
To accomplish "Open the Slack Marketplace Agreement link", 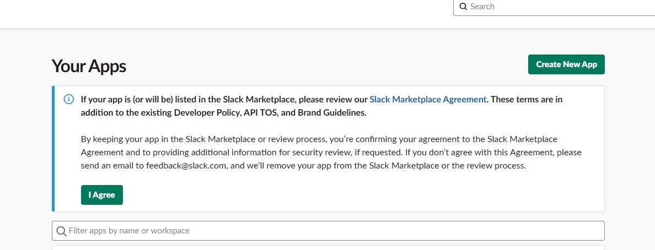I will pos(428,99).
